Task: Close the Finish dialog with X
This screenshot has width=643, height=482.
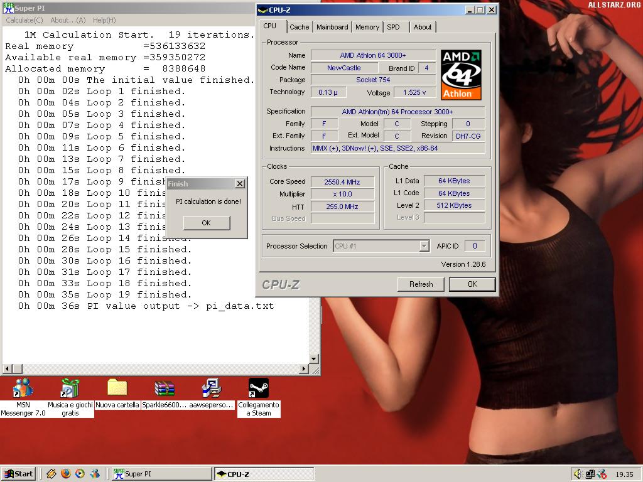Action: coord(240,184)
